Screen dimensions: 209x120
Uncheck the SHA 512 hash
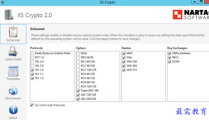click(124, 70)
